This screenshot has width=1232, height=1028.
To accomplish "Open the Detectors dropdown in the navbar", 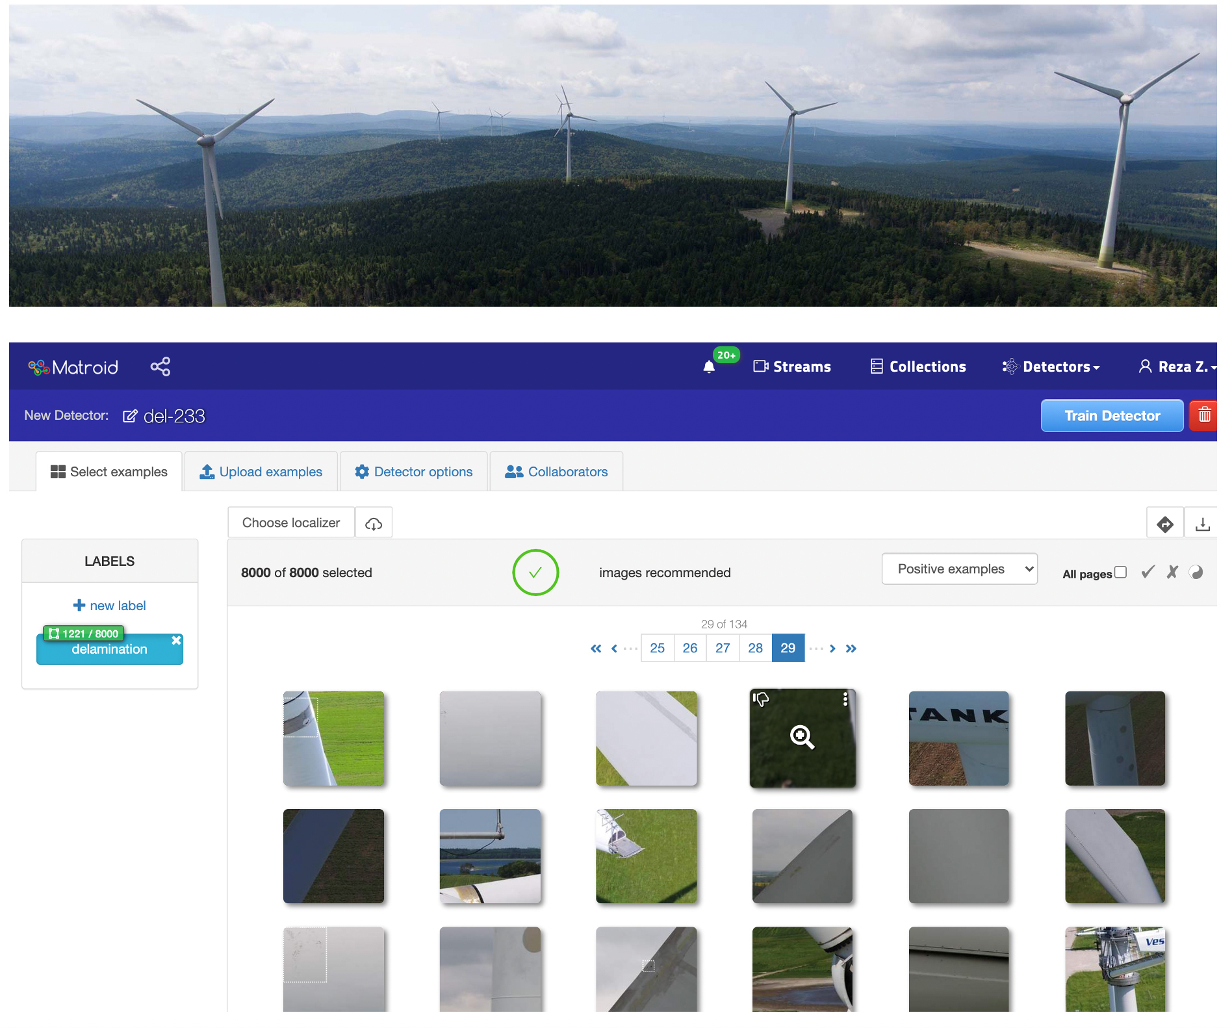I will [1051, 366].
